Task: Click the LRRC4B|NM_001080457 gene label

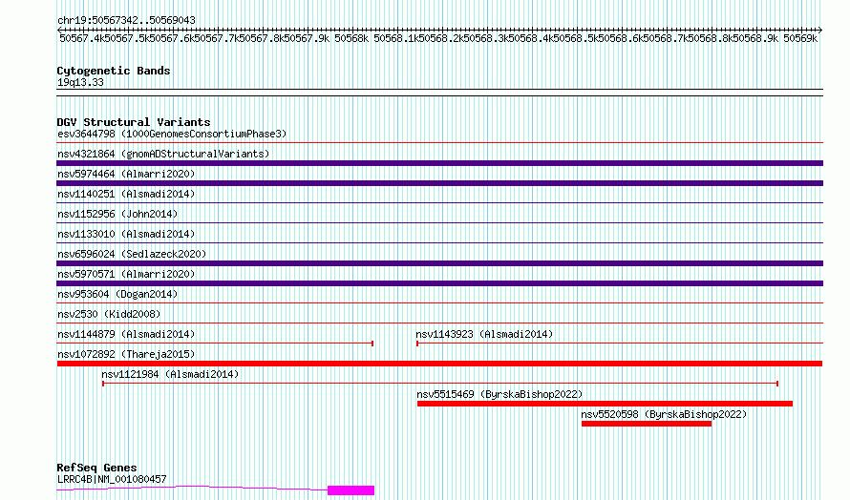Action: 112,479
